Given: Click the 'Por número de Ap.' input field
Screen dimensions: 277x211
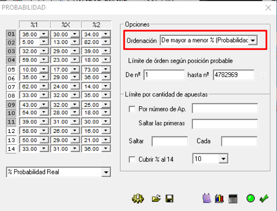Looking at the screenshot, I should tap(225, 109).
